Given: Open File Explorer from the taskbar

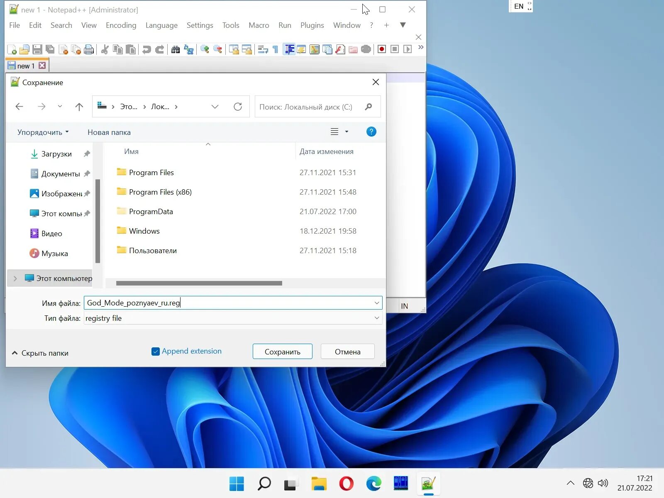Looking at the screenshot, I should click(319, 483).
